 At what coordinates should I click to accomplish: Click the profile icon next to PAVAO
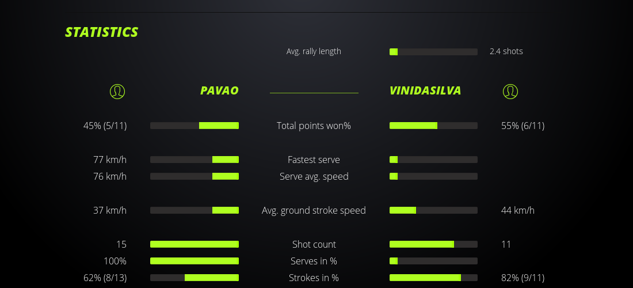click(117, 91)
